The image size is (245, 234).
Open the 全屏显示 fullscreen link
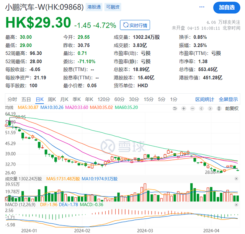point(228,99)
